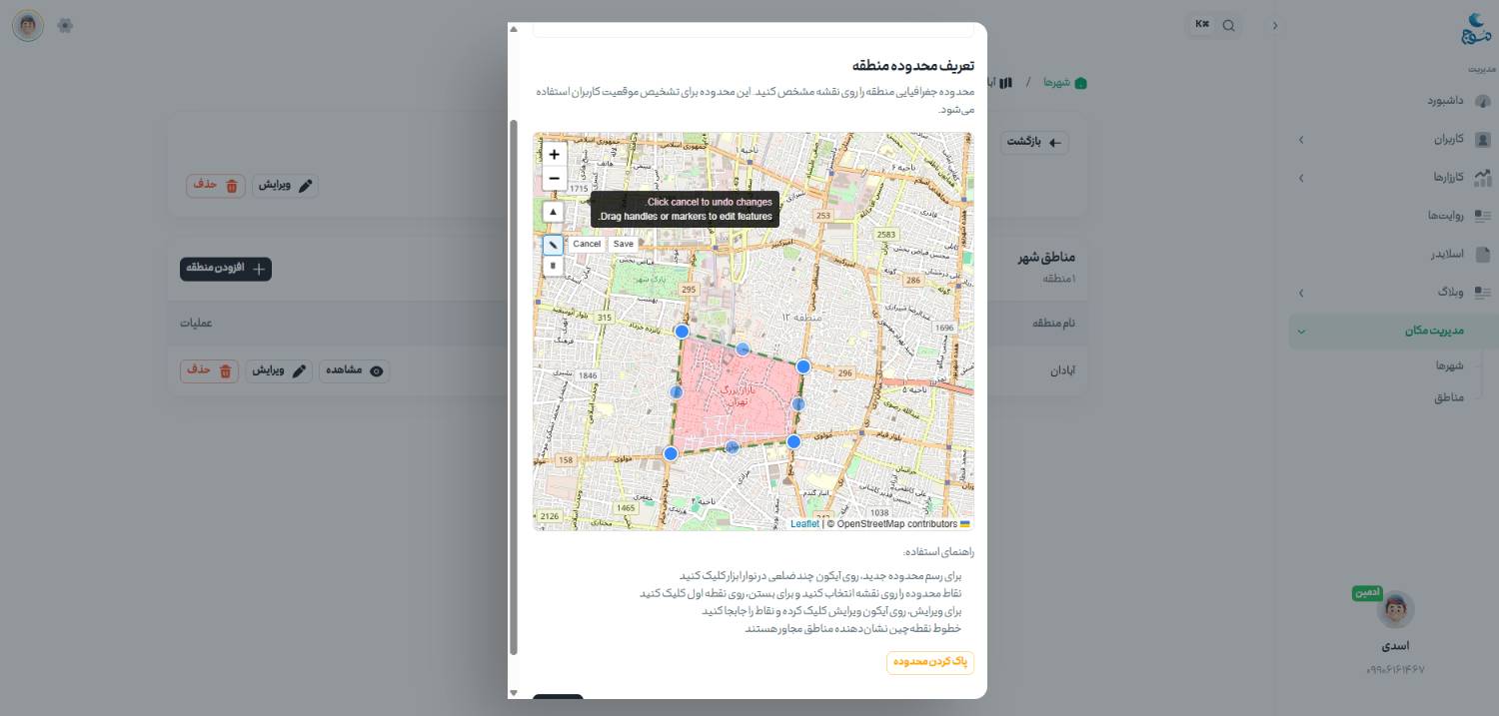Screen dimensions: 1499x716
Task: Click the top ویرایش edit button
Action: (x=286, y=186)
